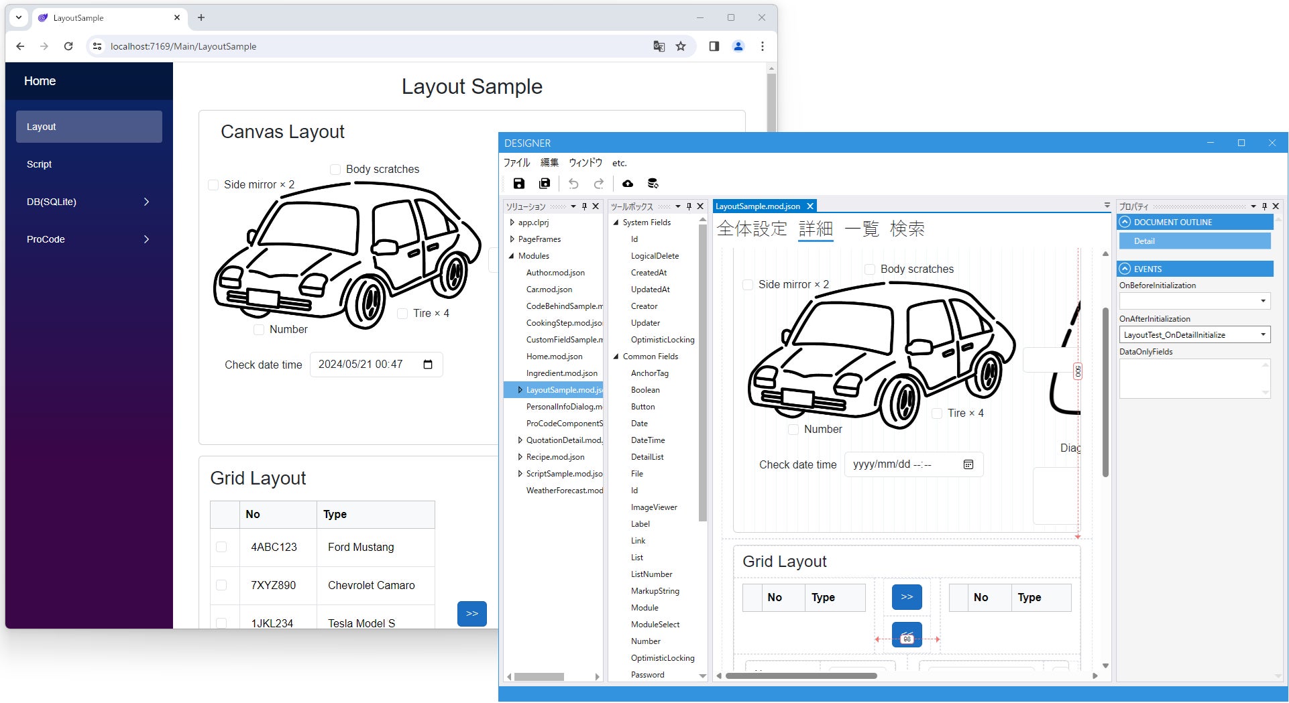Check the Body scratches checkbox in browser

coord(335,170)
